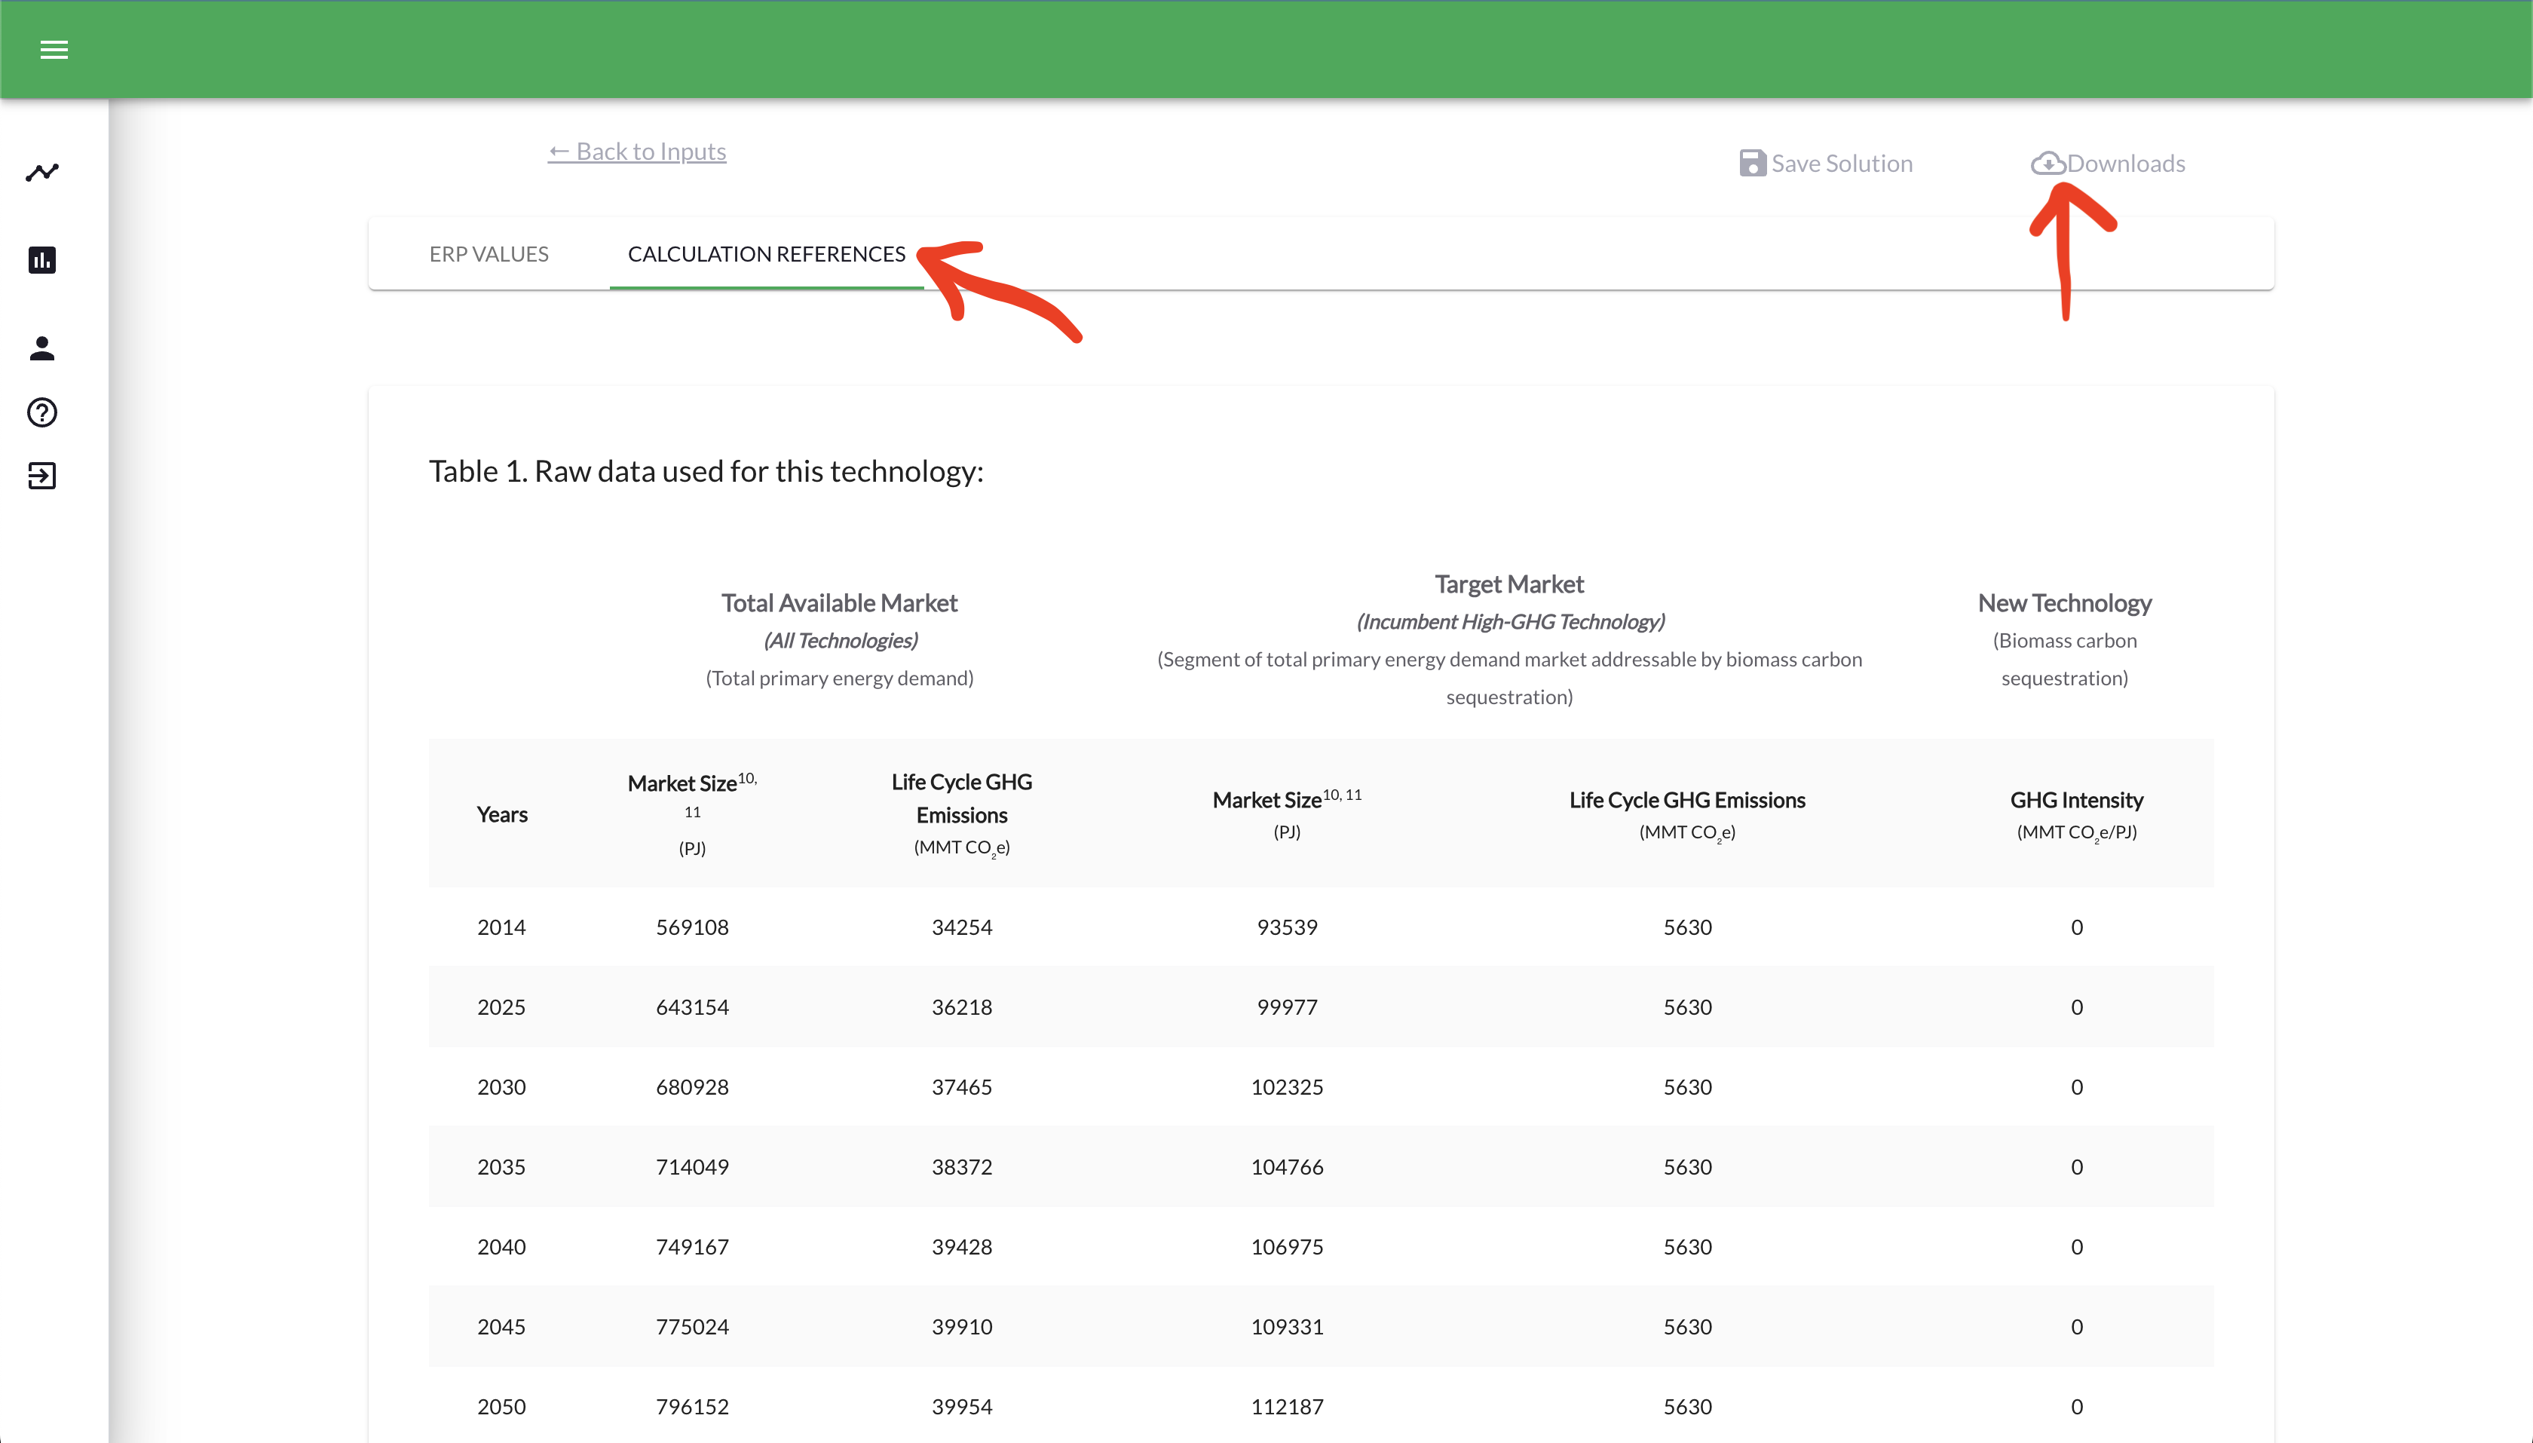Open the help question mark icon
2533x1443 pixels.
41,412
